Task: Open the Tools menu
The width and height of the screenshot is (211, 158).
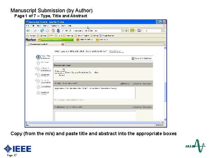Action: tap(63, 26)
